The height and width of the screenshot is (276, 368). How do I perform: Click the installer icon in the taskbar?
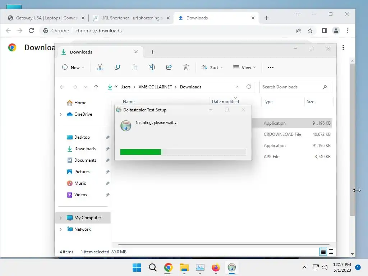[232, 267]
